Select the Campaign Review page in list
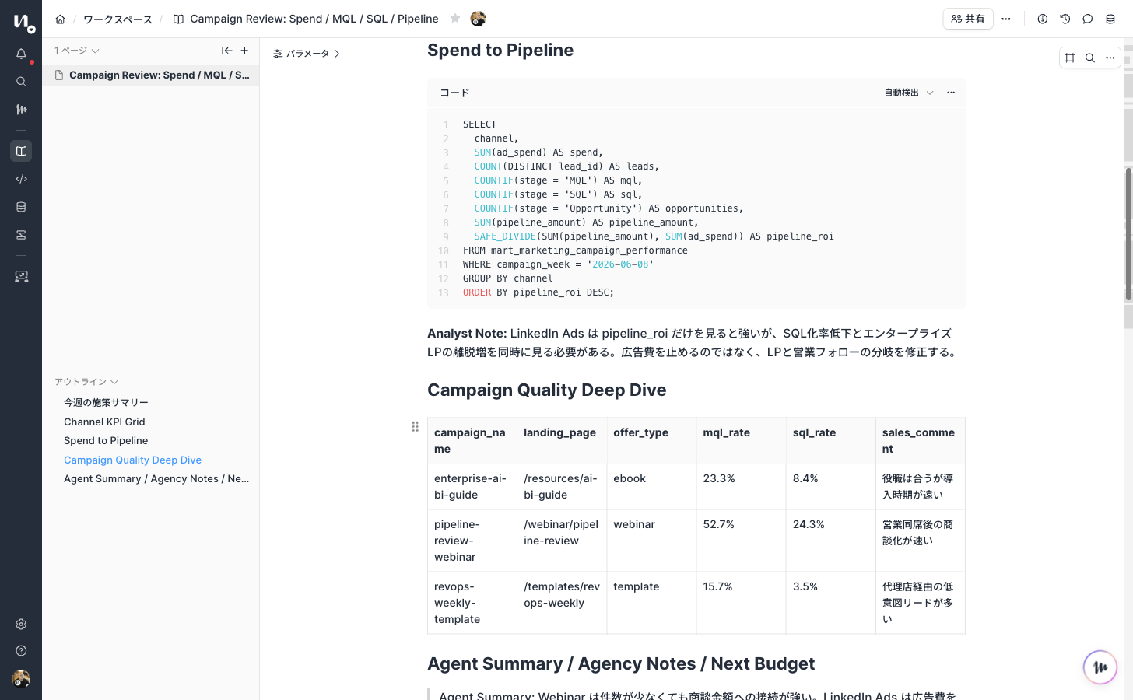Image resolution: width=1133 pixels, height=700 pixels. pyautogui.click(x=151, y=75)
